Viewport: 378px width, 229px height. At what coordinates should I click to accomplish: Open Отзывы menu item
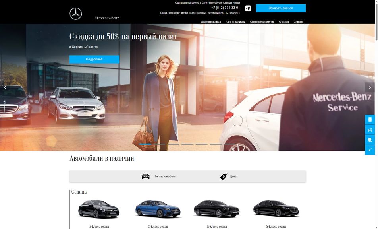click(x=284, y=22)
